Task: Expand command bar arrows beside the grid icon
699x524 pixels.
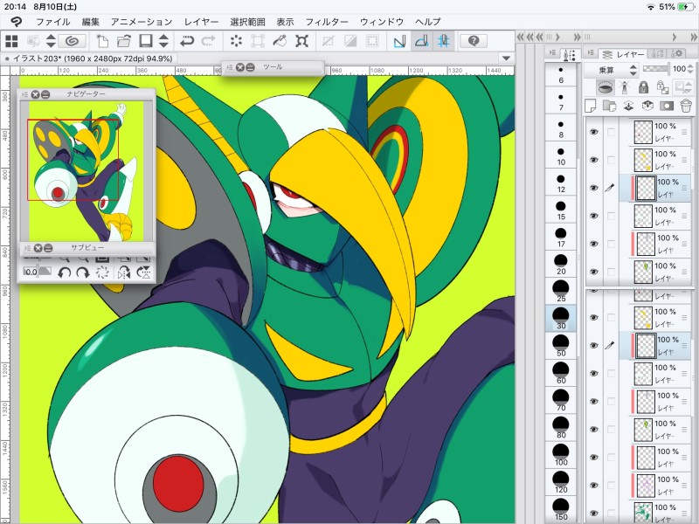Action: (x=51, y=41)
